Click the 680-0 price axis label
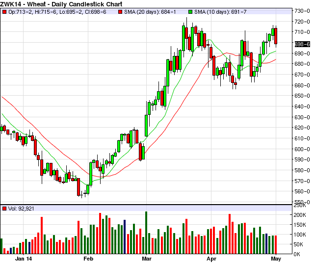This screenshot has width=314, height=263. point(302,64)
